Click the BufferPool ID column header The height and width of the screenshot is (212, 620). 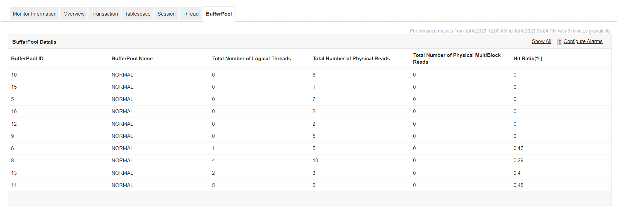coord(27,59)
